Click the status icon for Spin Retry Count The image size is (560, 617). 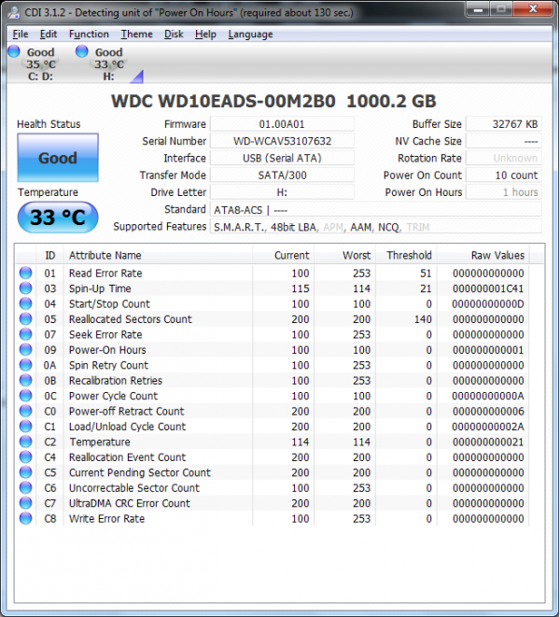(x=25, y=365)
